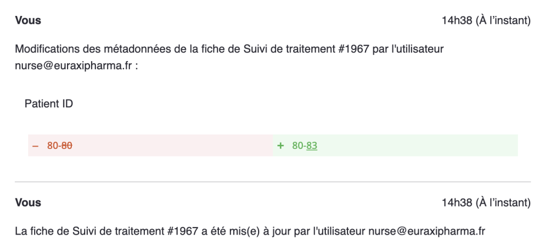This screenshot has width=545, height=250.
Task: Click the green added-value diff cell background
Action: click(415, 146)
